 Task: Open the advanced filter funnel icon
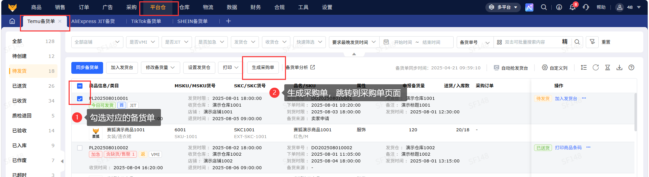(x=592, y=42)
